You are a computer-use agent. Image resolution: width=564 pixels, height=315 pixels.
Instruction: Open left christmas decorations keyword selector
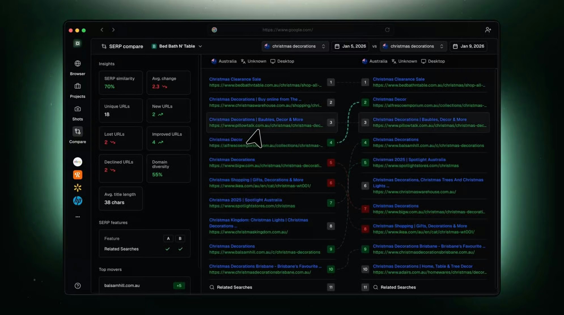click(x=295, y=46)
